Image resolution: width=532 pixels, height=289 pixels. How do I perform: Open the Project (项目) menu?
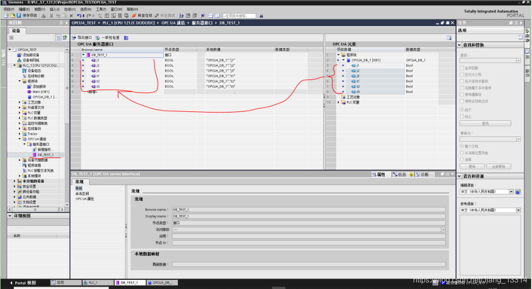point(9,9)
